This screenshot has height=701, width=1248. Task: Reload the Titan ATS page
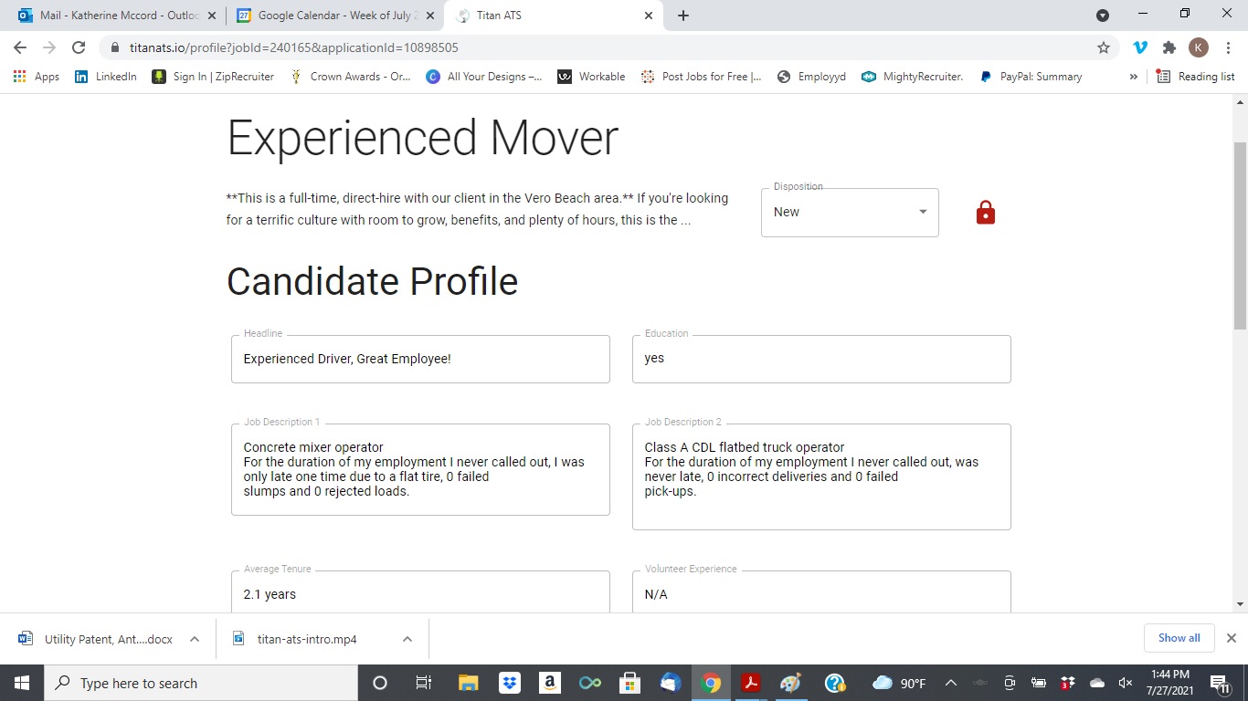79,47
